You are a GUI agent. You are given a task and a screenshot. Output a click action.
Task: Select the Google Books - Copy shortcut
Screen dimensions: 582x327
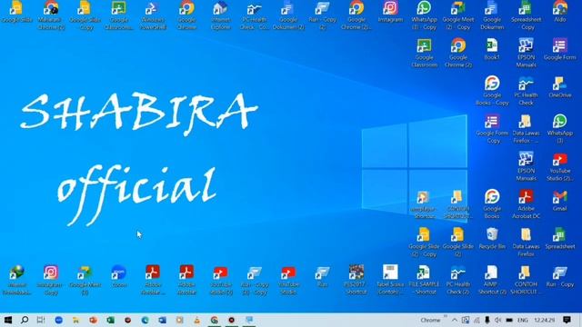(x=492, y=91)
